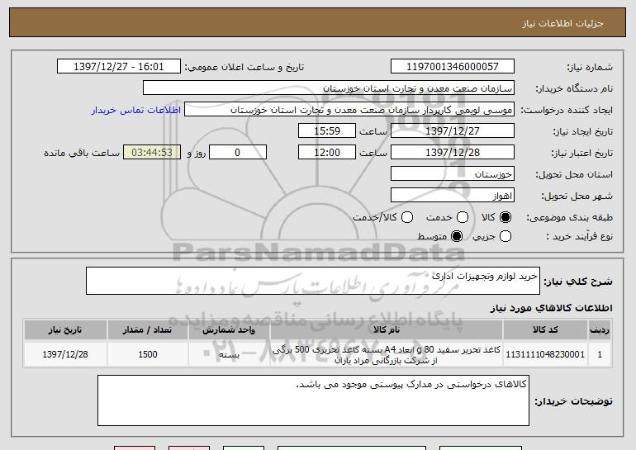636x450 pixels.
Task: Click the نوع فرآیند خرید label
Action: pyautogui.click(x=579, y=236)
